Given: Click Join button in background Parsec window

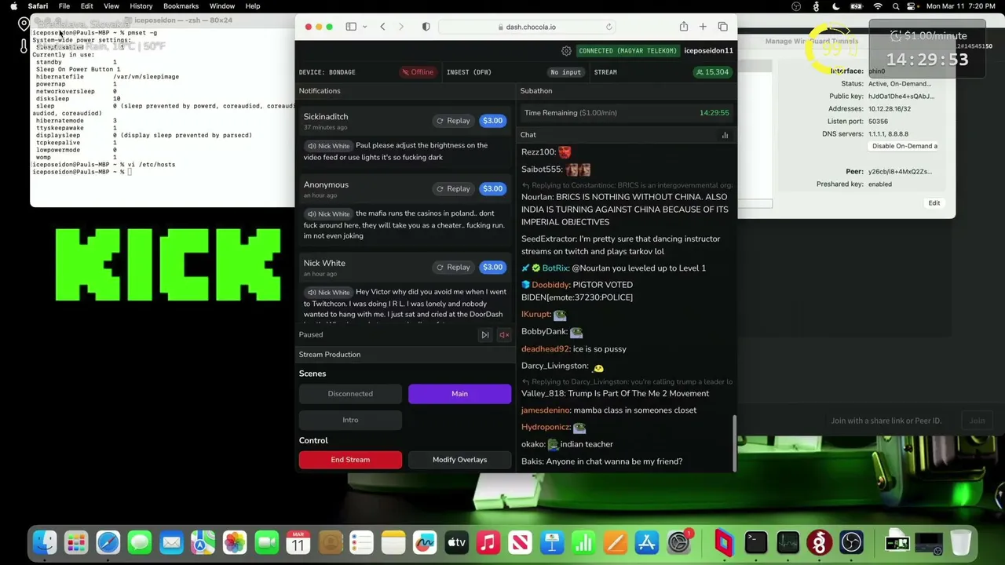Looking at the screenshot, I should click(x=977, y=421).
